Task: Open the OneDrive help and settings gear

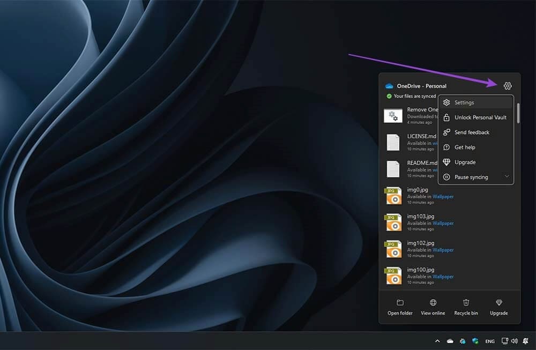Action: 507,86
